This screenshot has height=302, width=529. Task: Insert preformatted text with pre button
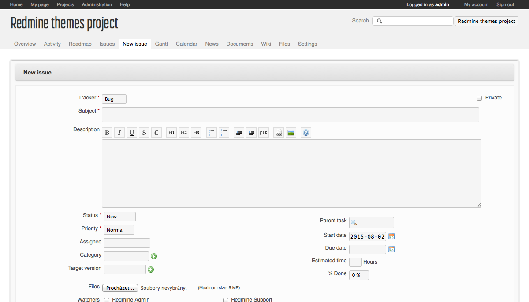[264, 133]
